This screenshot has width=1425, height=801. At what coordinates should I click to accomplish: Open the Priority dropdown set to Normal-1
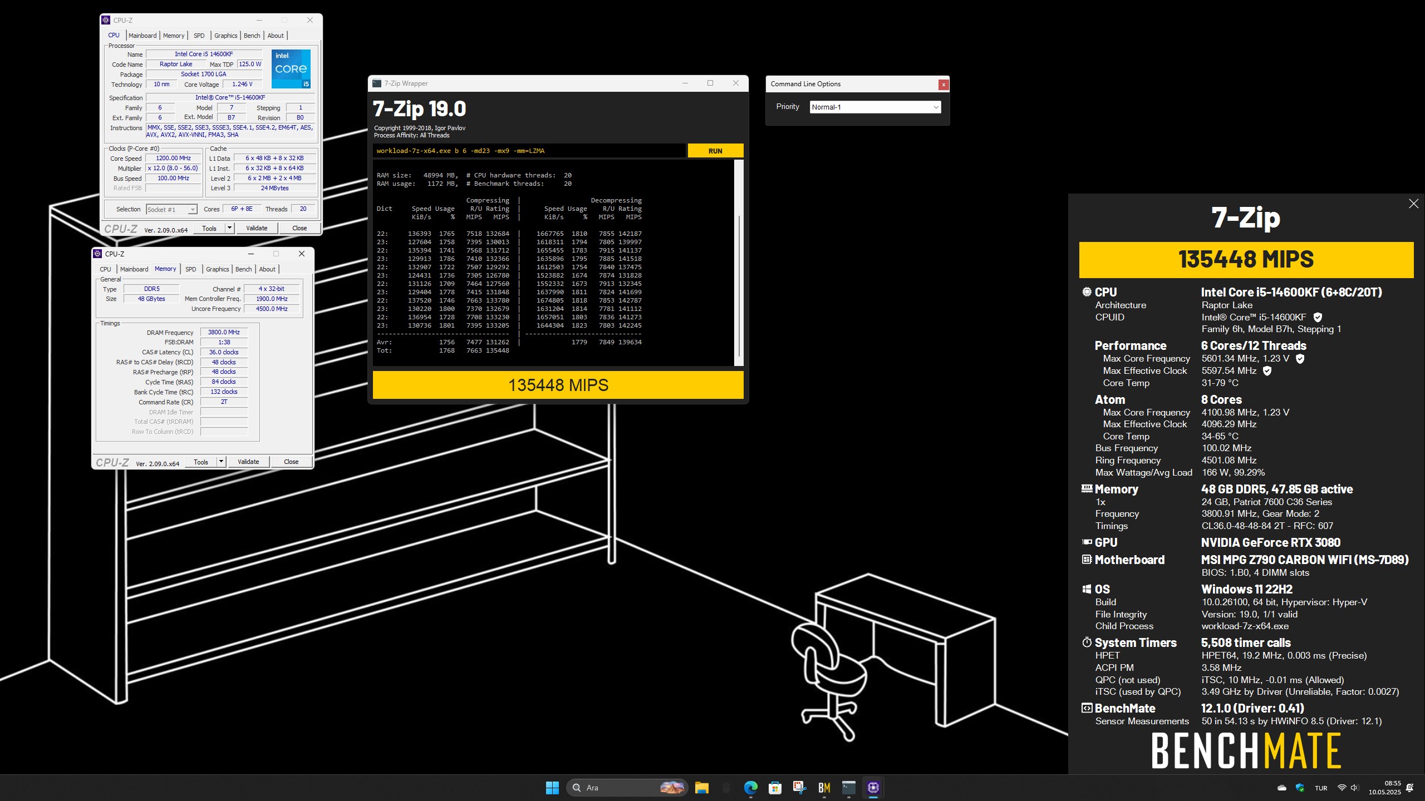pyautogui.click(x=875, y=107)
